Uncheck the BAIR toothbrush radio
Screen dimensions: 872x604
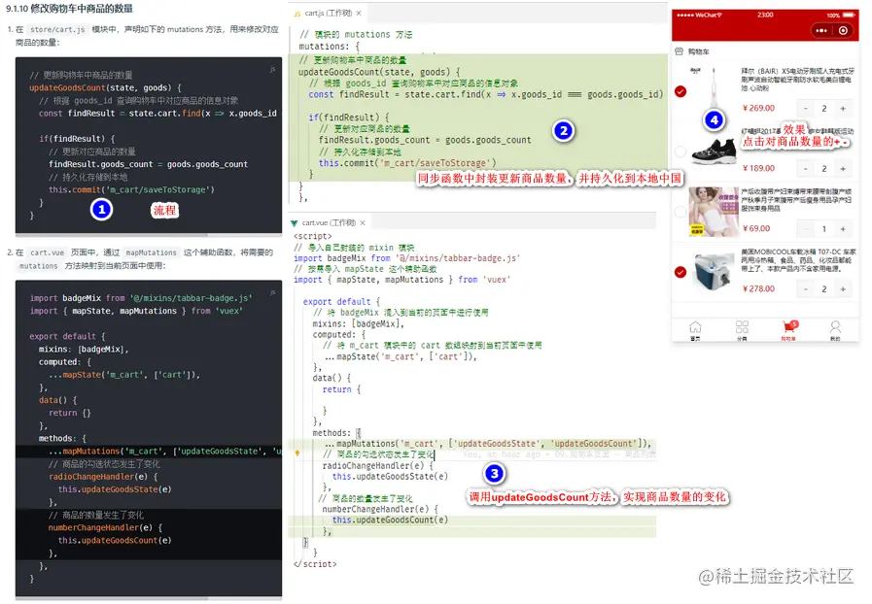(680, 91)
